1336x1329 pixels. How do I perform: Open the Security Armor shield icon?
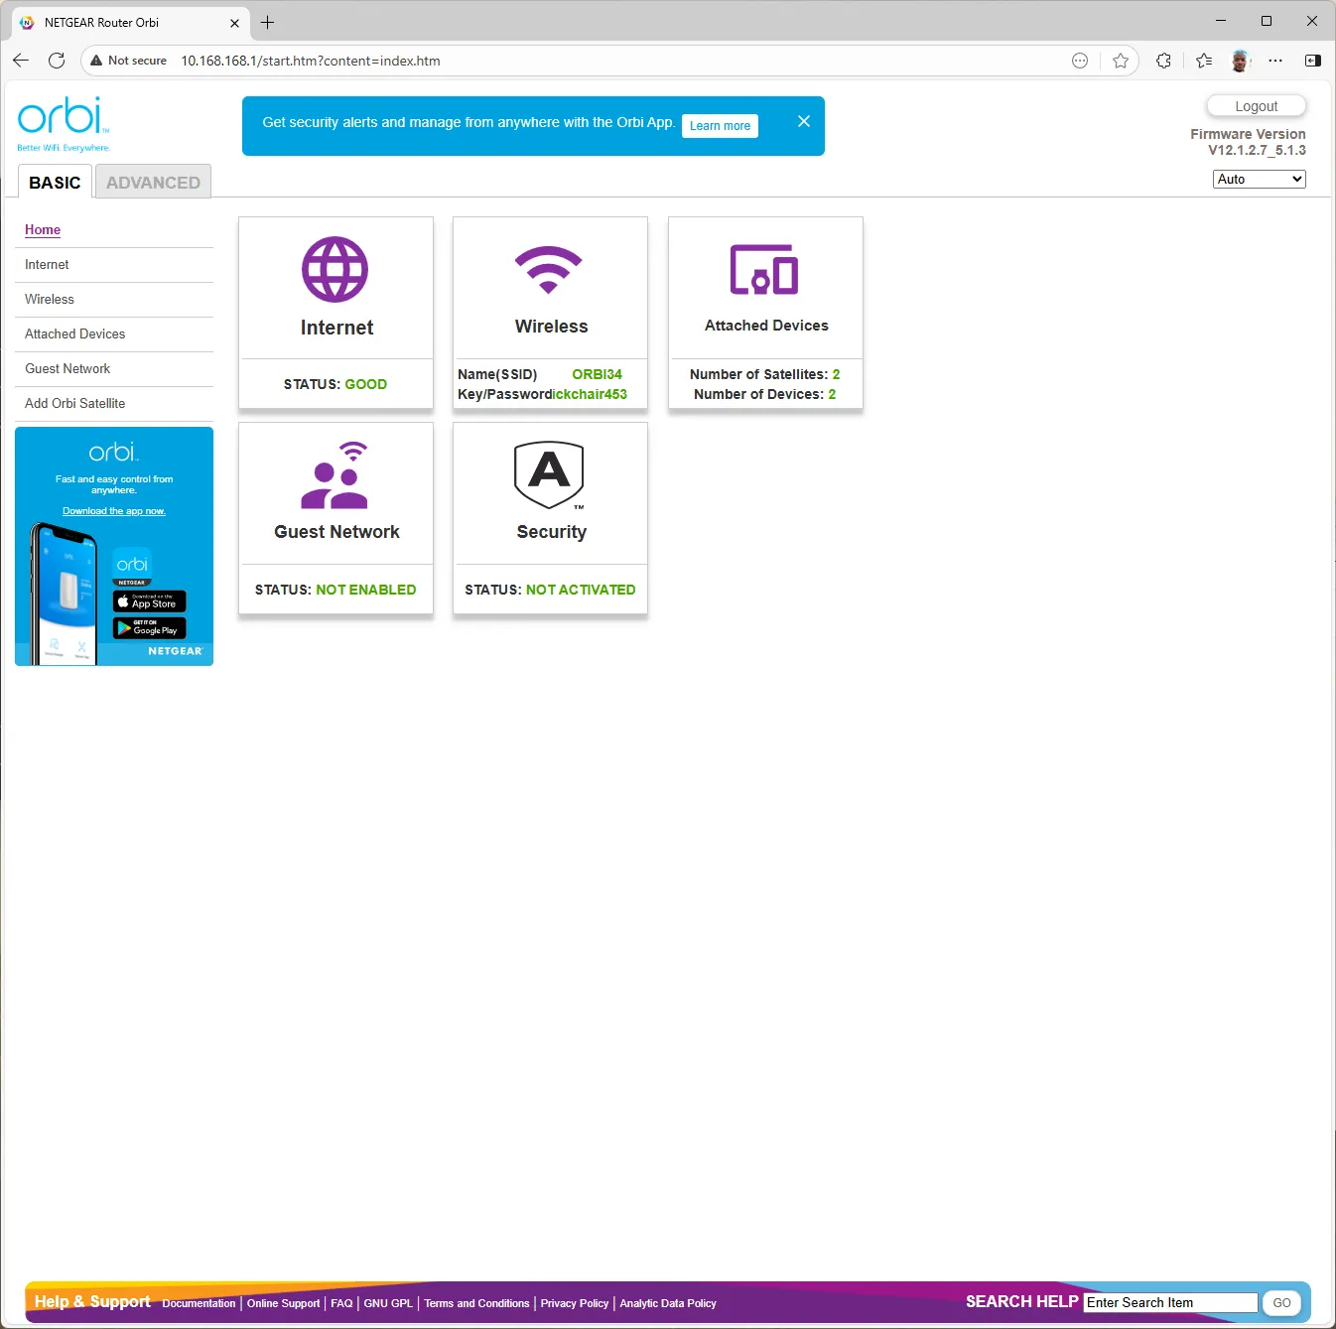tap(549, 474)
